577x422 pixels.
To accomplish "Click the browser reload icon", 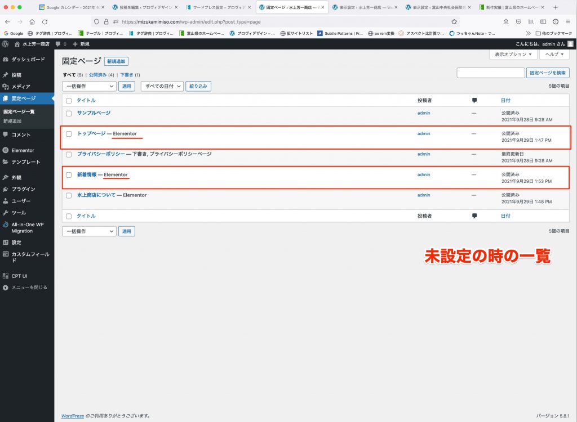I will (x=43, y=21).
